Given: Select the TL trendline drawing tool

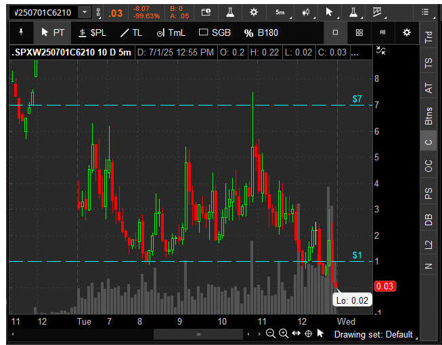Looking at the screenshot, I should tap(131, 32).
